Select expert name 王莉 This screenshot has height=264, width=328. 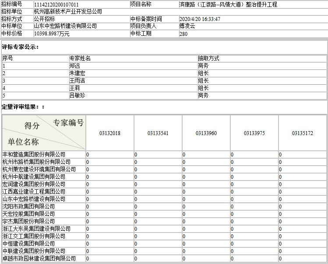[75, 88]
